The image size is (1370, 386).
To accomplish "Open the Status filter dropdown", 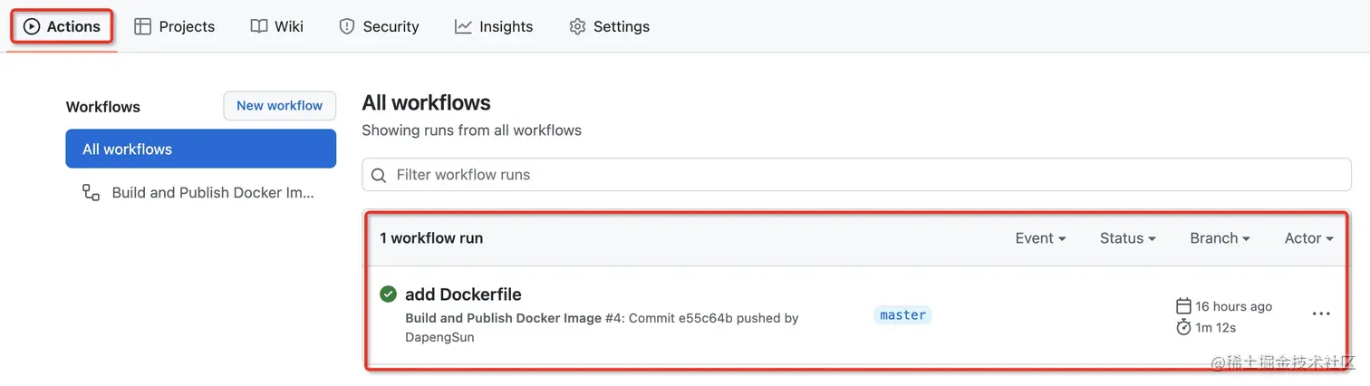I will click(1127, 238).
